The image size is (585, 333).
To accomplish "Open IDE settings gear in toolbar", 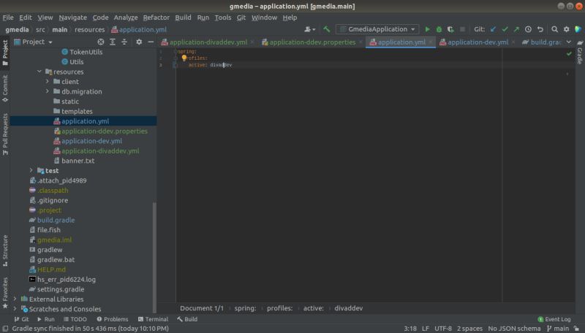I will pos(566,29).
